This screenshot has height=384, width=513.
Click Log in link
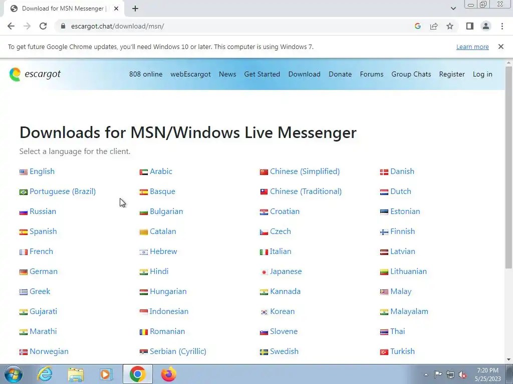[x=482, y=74]
